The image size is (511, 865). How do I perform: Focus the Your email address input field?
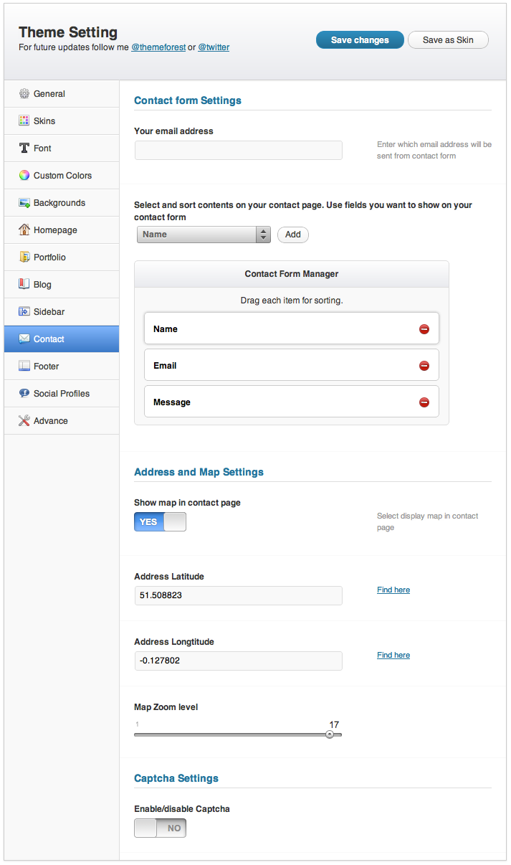tap(239, 150)
